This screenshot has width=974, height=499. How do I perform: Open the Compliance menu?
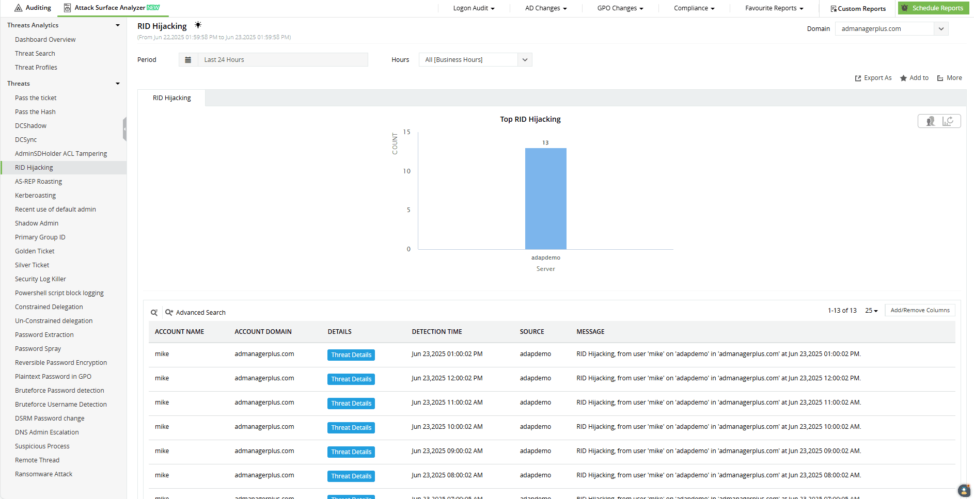tap(694, 8)
